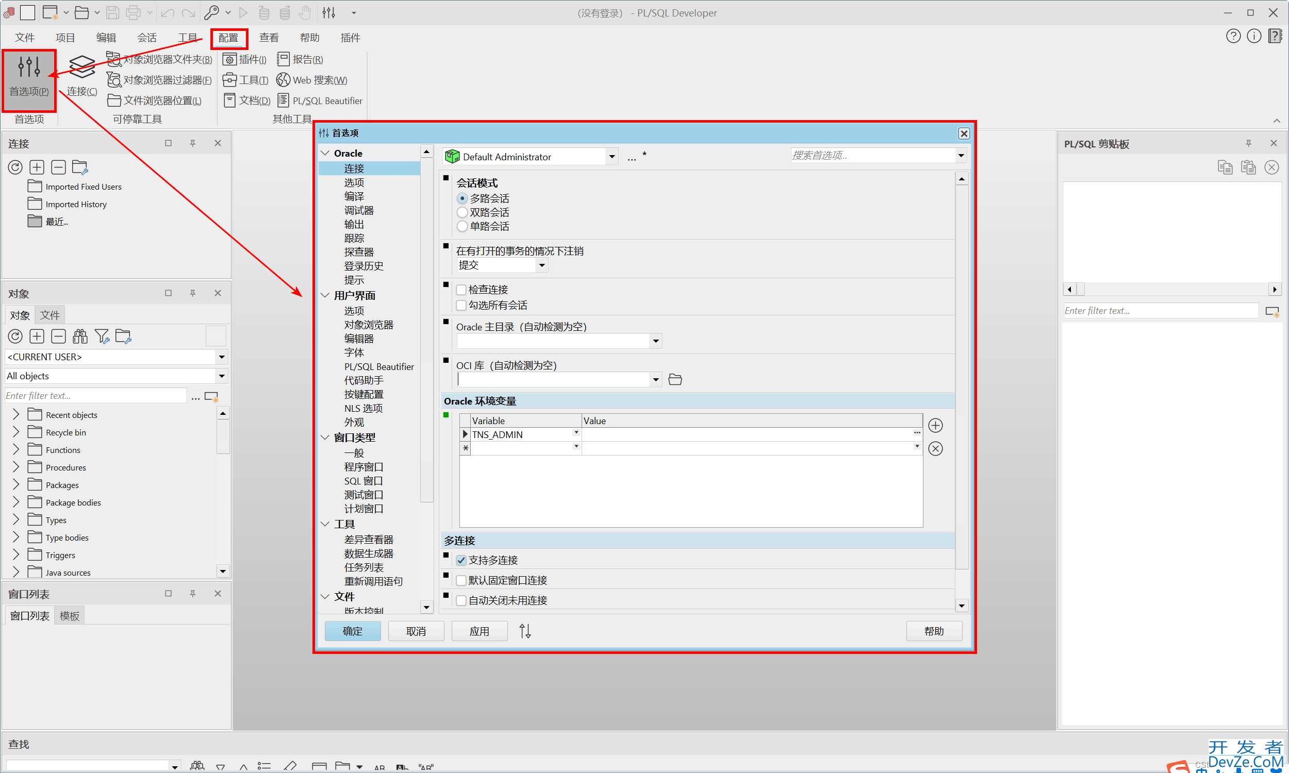This screenshot has height=773, width=1289.
Task: Click the log on key icon
Action: tap(211, 12)
